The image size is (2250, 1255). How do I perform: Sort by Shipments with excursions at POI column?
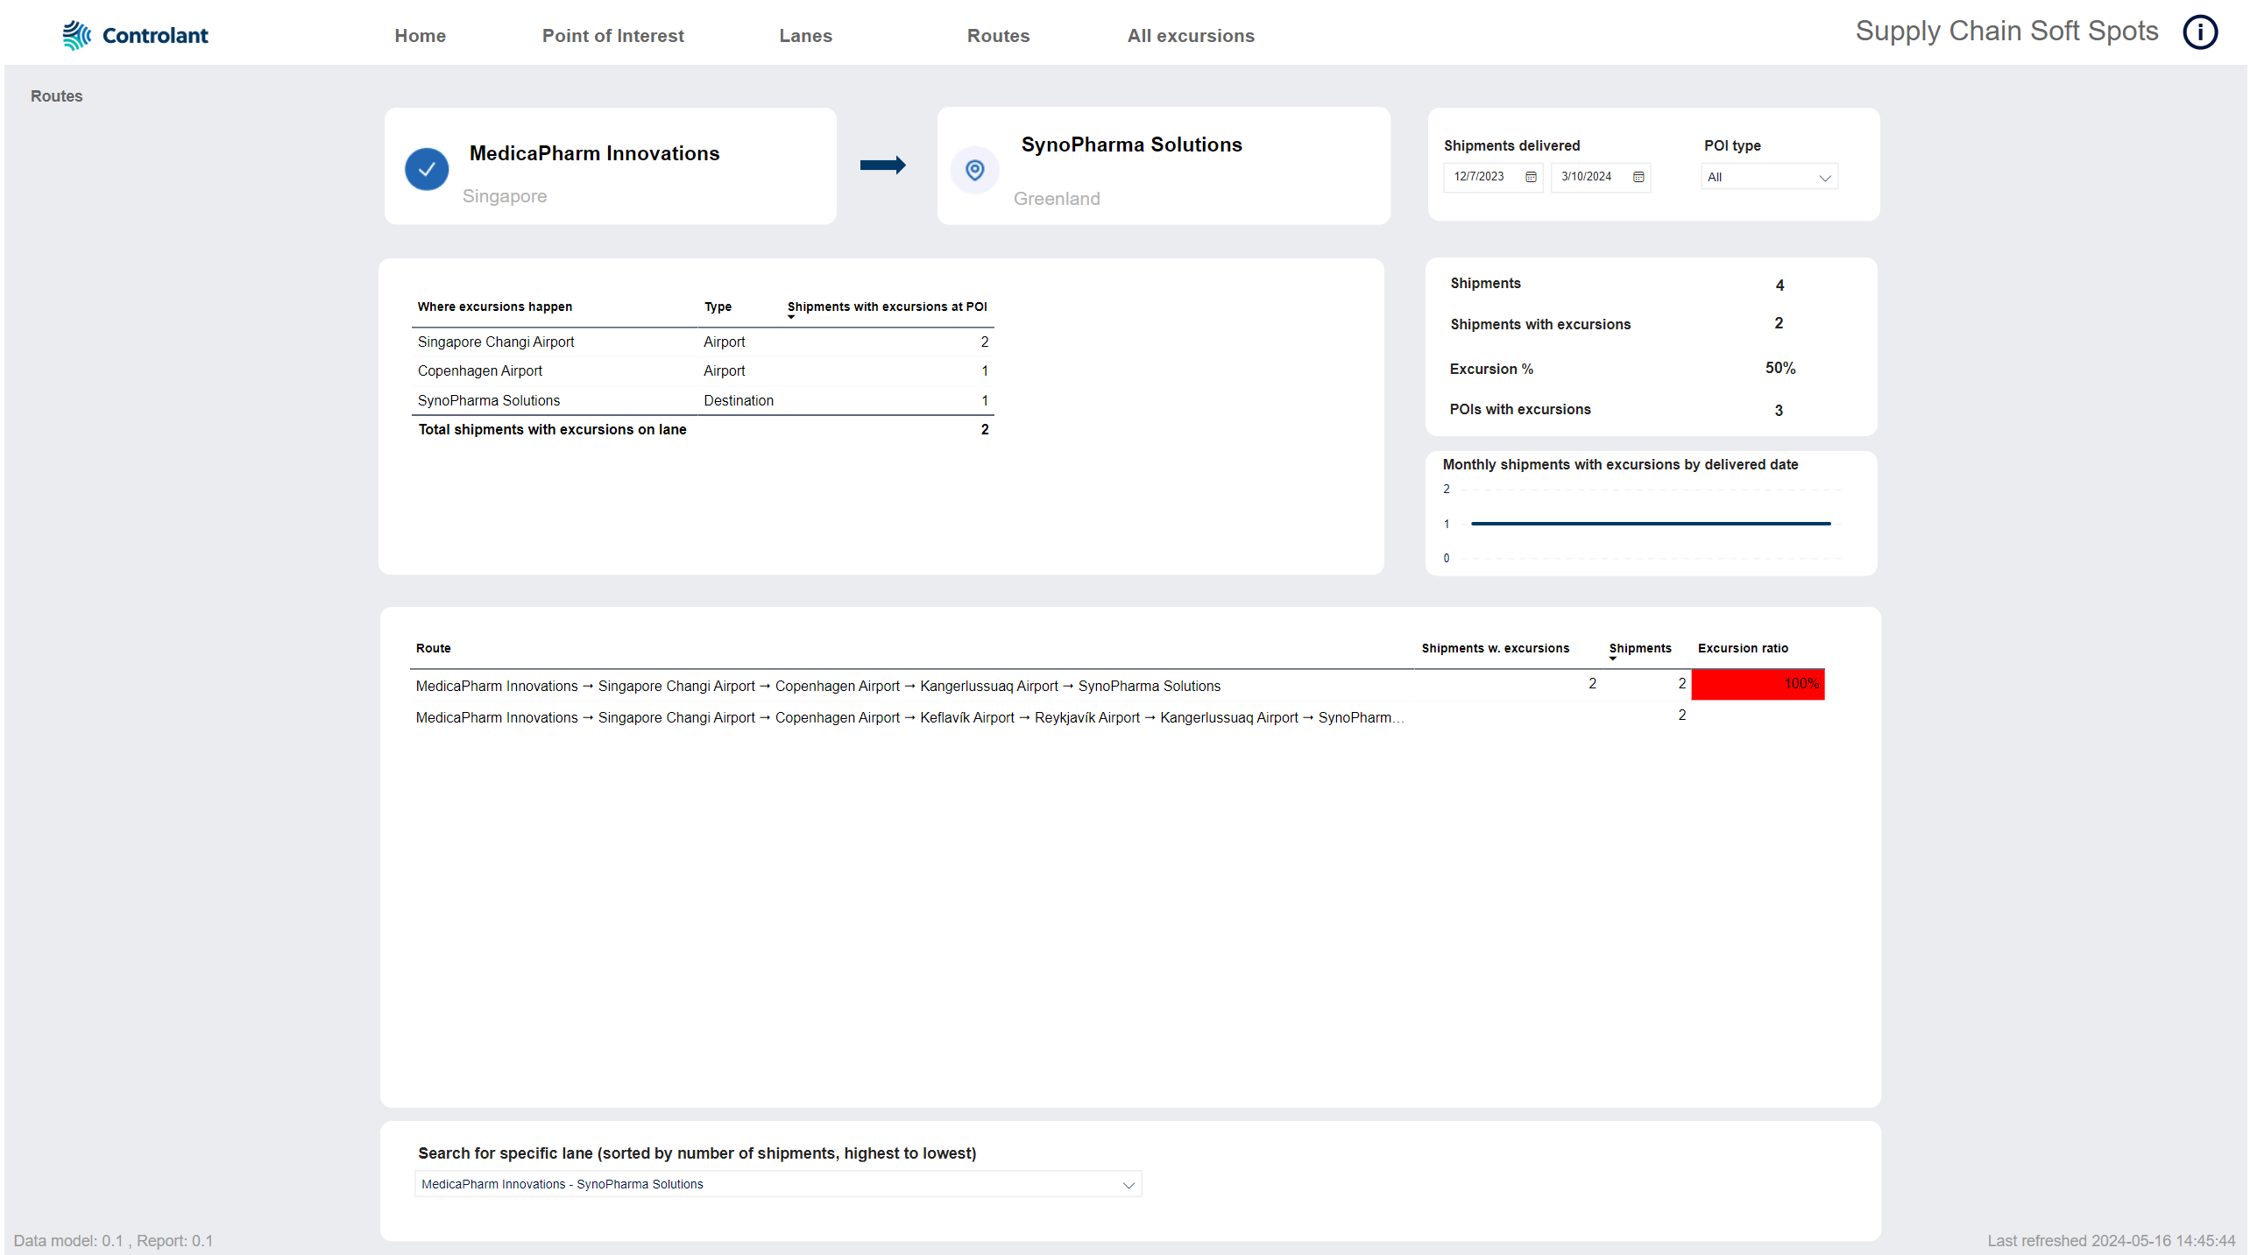[x=887, y=307]
